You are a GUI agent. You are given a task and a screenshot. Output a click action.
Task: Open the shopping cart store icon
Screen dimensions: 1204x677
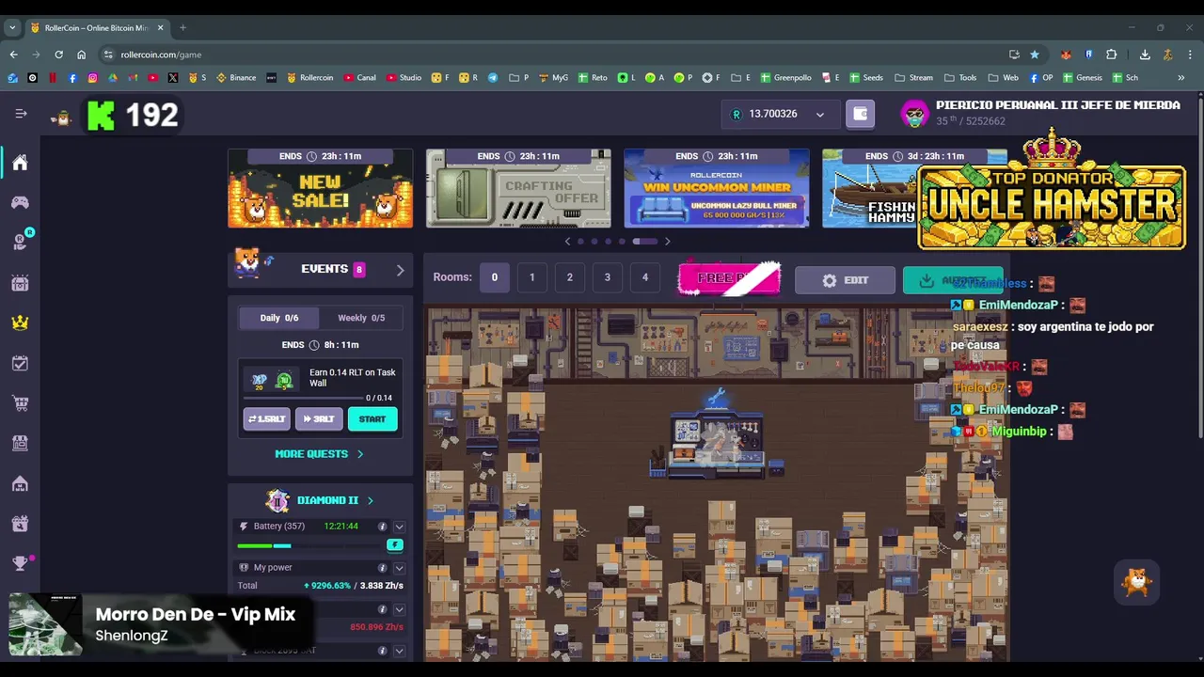(20, 403)
